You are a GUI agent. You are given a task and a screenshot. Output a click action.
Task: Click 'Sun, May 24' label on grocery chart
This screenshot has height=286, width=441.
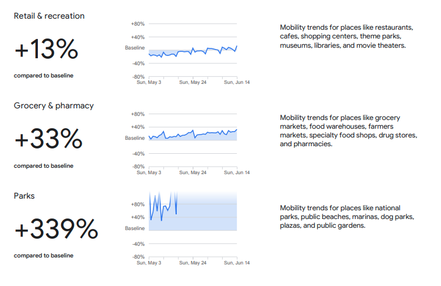pos(193,172)
